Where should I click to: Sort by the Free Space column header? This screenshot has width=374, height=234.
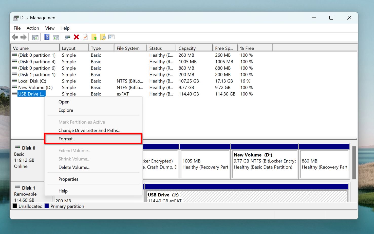(x=225, y=48)
